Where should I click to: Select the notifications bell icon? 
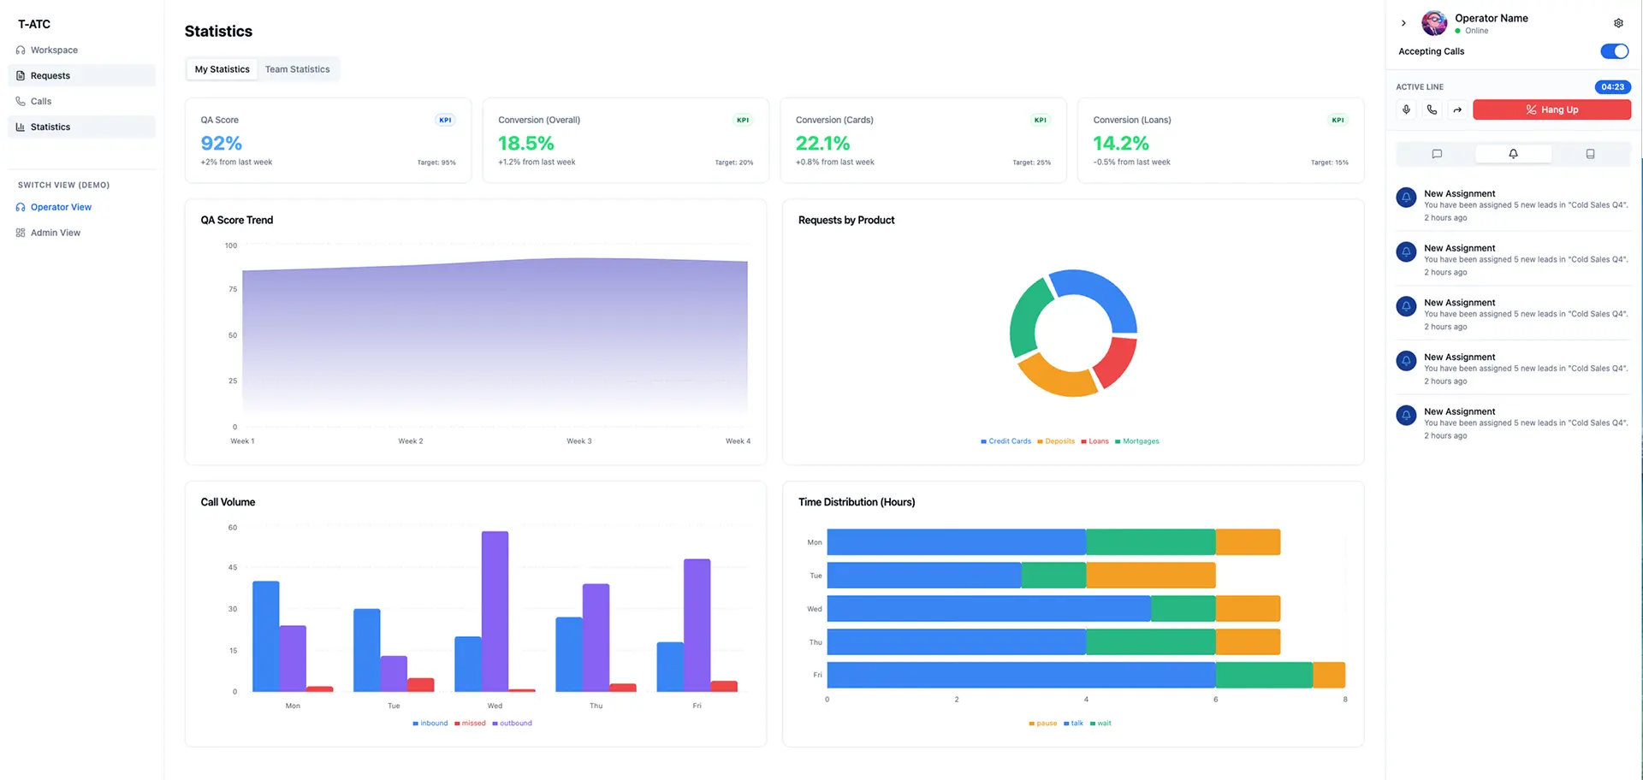point(1513,153)
